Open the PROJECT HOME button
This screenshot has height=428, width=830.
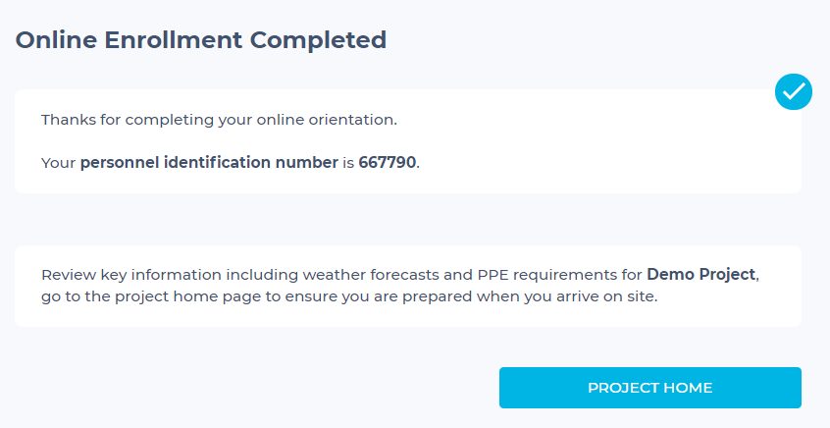point(649,388)
